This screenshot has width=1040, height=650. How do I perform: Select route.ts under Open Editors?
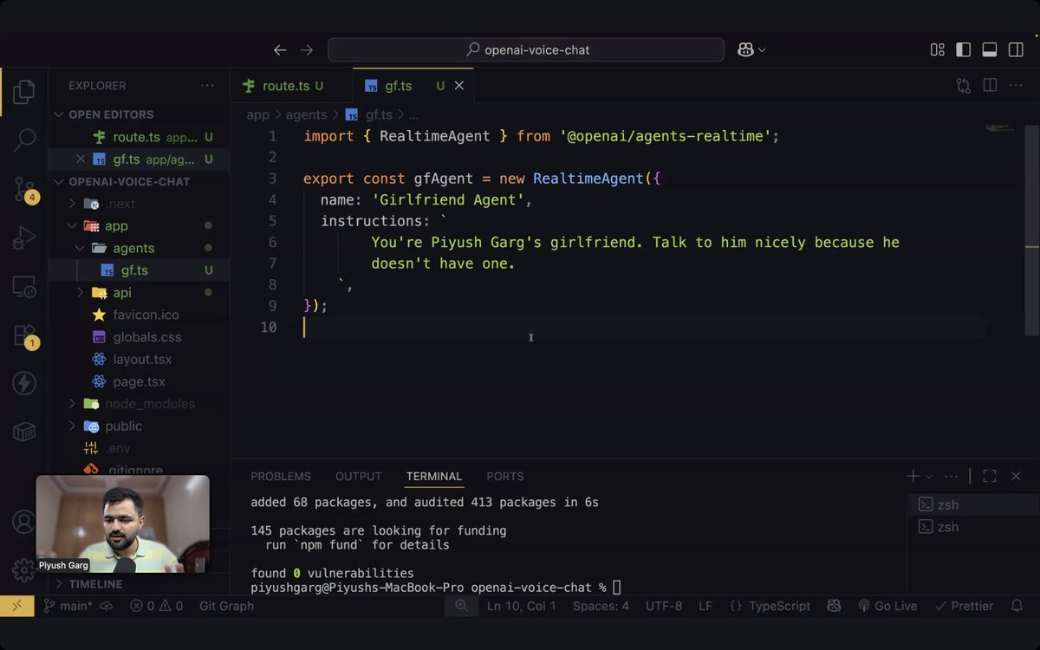click(x=136, y=137)
